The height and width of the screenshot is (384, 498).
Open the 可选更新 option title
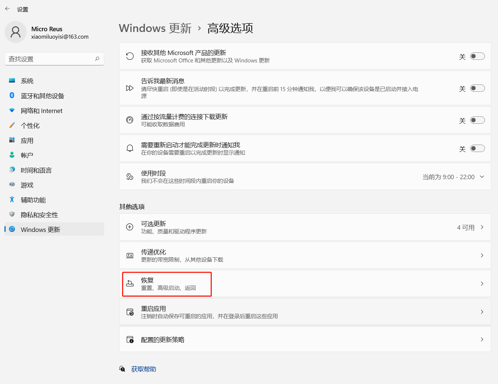pyautogui.click(x=153, y=223)
